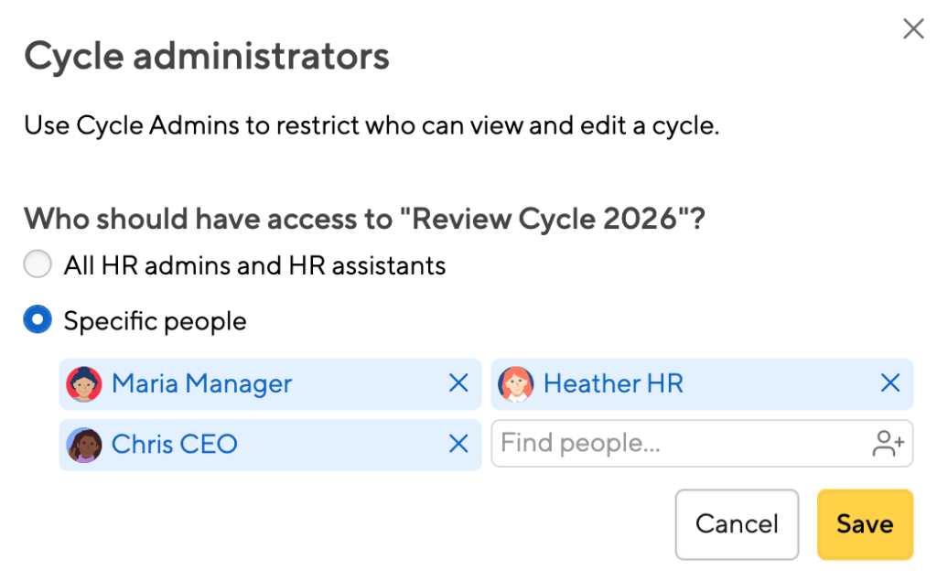The height and width of the screenshot is (581, 937).
Task: Save the cycle administrator settings
Action: (865, 524)
